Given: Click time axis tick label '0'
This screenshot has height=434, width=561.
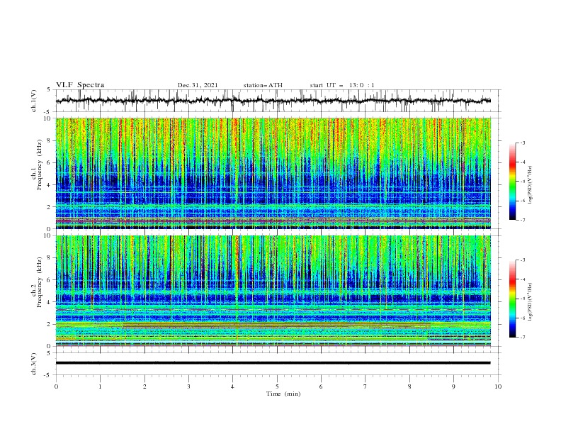Looking at the screenshot, I should click(56, 386).
